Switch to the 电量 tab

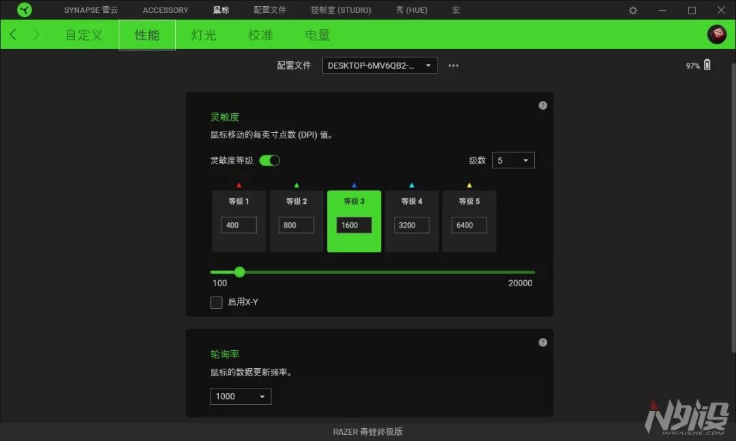(318, 35)
